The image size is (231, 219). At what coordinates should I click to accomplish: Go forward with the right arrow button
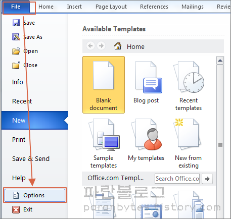click(101, 46)
